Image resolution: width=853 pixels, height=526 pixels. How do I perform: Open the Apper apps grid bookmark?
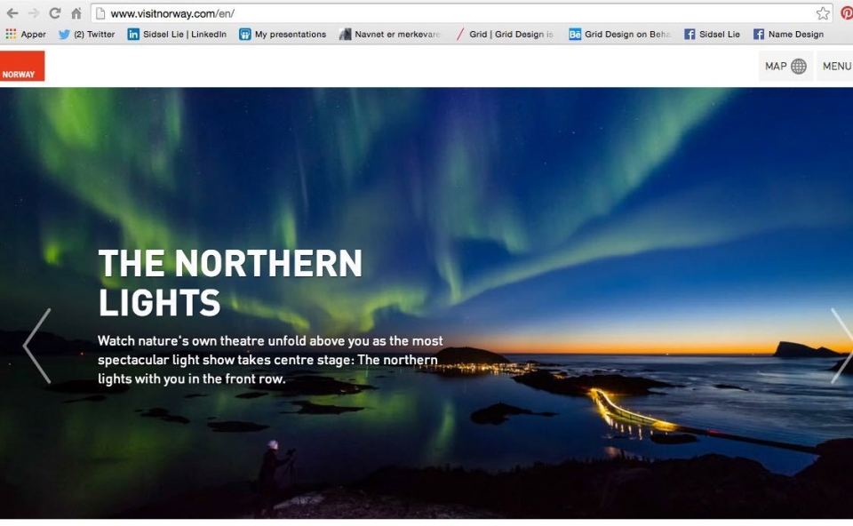tap(26, 35)
